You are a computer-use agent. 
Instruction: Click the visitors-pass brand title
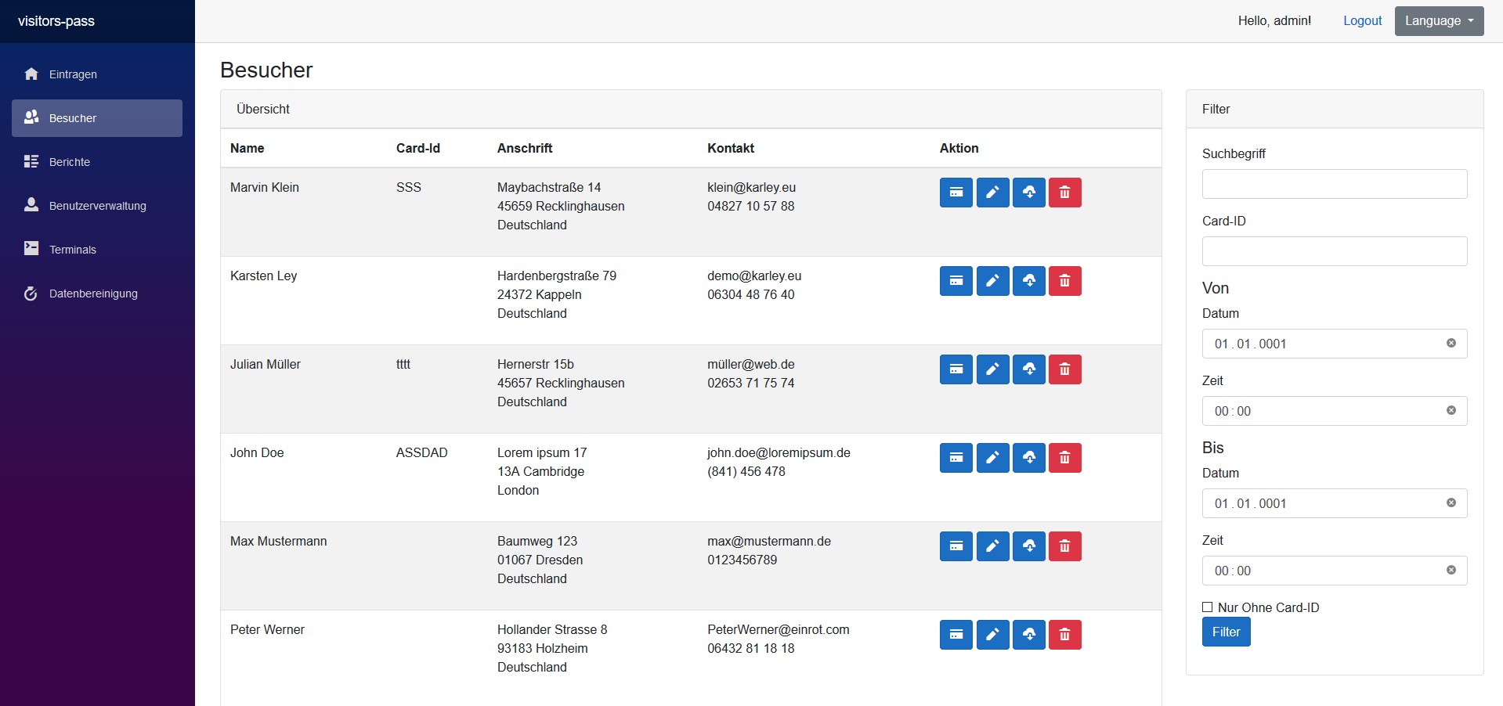click(x=56, y=21)
